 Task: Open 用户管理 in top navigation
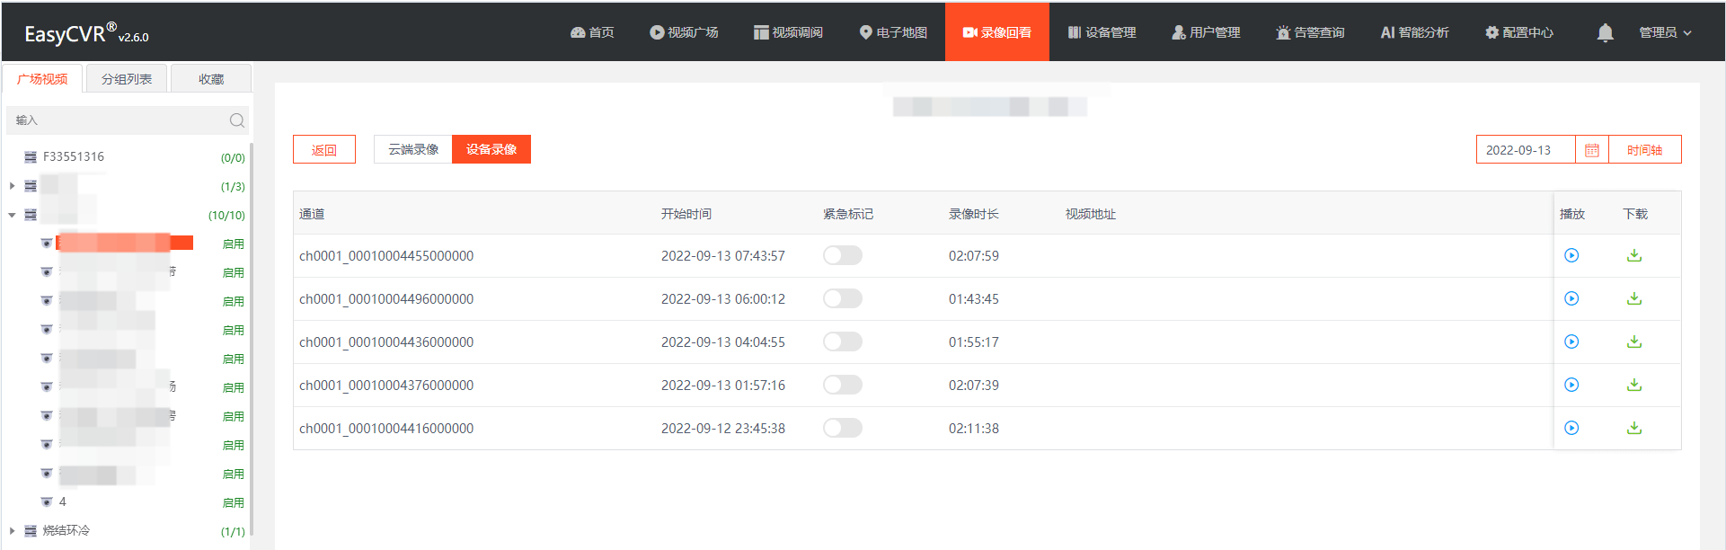(x=1206, y=32)
